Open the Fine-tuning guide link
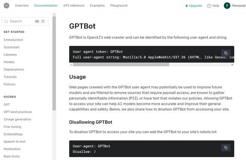The height and width of the screenshot is (160, 246). [12, 127]
